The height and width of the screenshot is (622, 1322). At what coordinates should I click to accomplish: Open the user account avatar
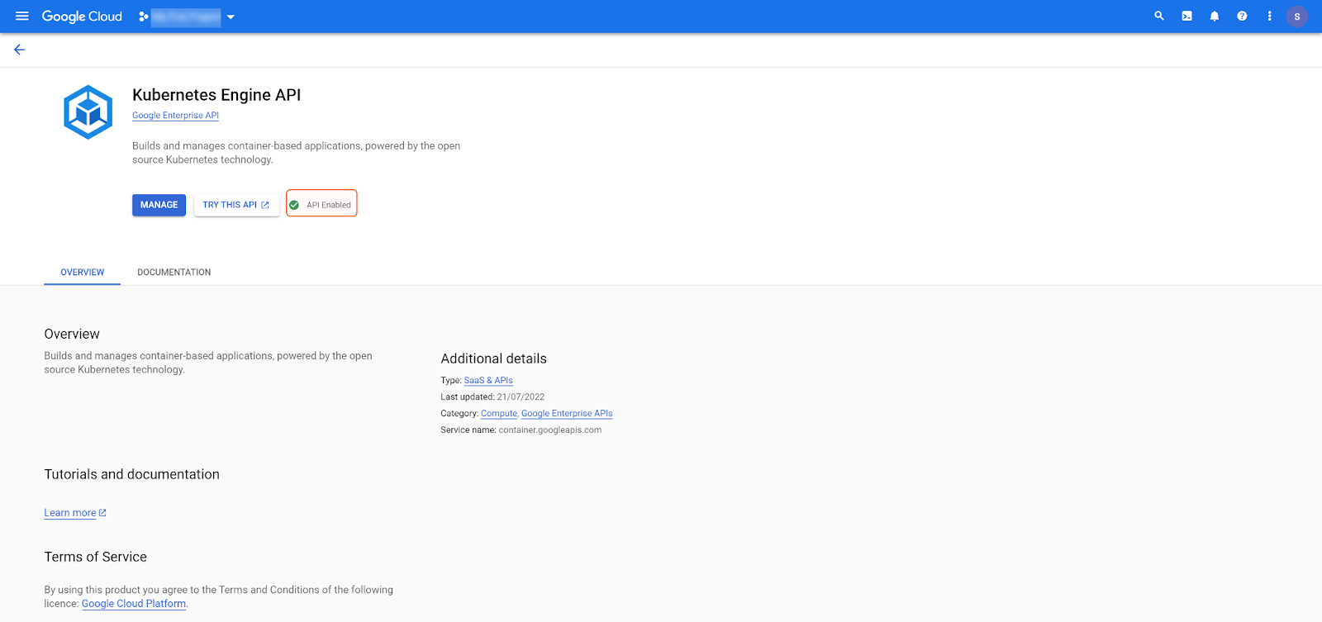(1297, 17)
